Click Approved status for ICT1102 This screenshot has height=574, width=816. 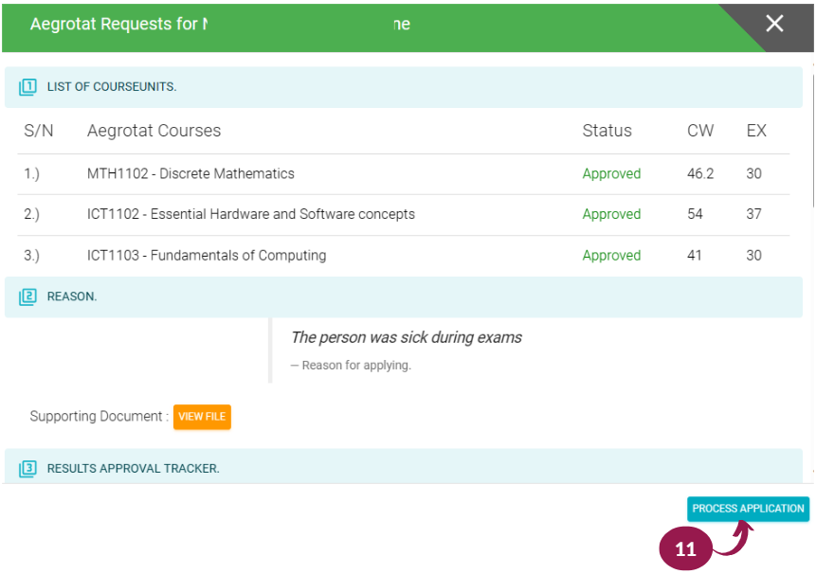(611, 215)
